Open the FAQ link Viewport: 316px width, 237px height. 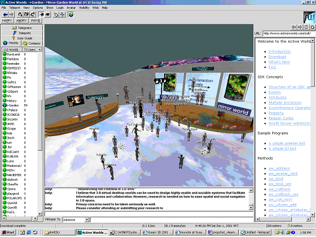pyautogui.click(x=272, y=67)
